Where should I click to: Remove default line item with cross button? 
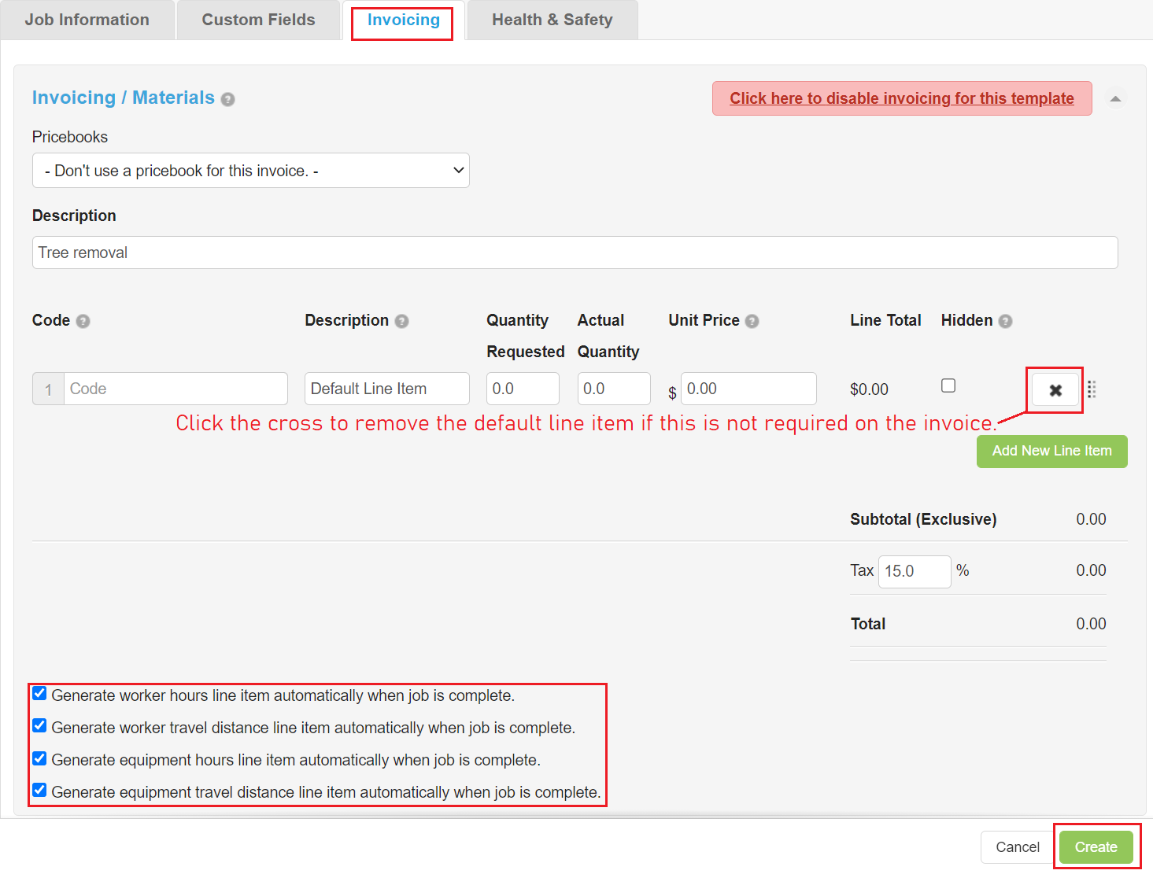click(1055, 390)
